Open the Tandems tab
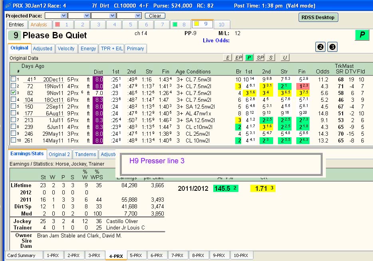 85,154
